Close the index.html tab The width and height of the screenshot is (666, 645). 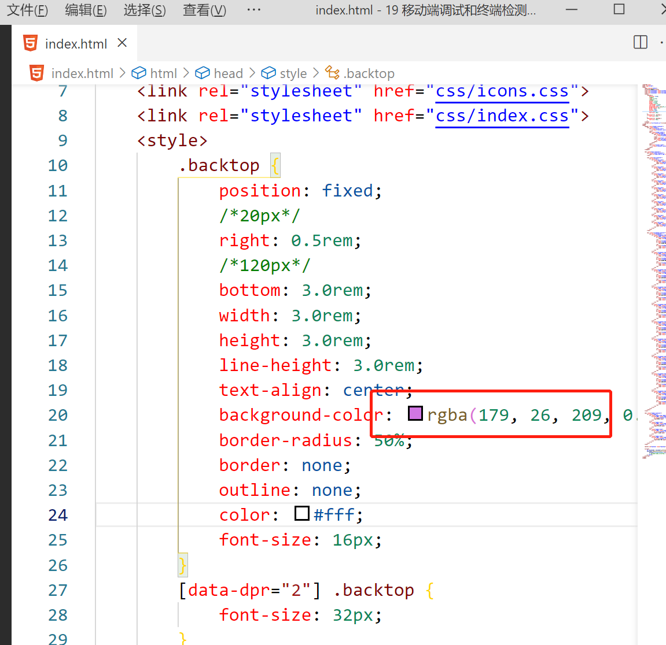point(122,43)
